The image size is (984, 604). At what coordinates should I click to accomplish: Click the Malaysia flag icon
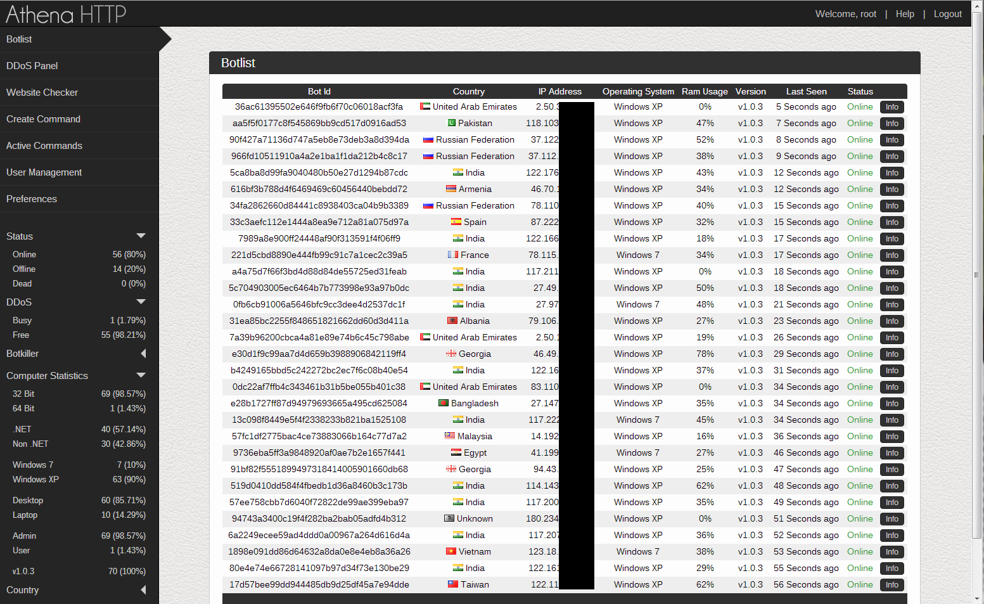coord(450,436)
